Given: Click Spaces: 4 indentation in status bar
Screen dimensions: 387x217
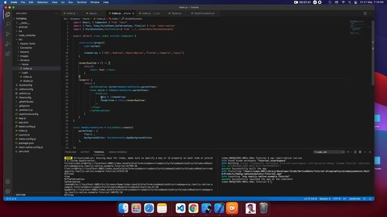Looking at the screenshot, I should pos(325,199).
